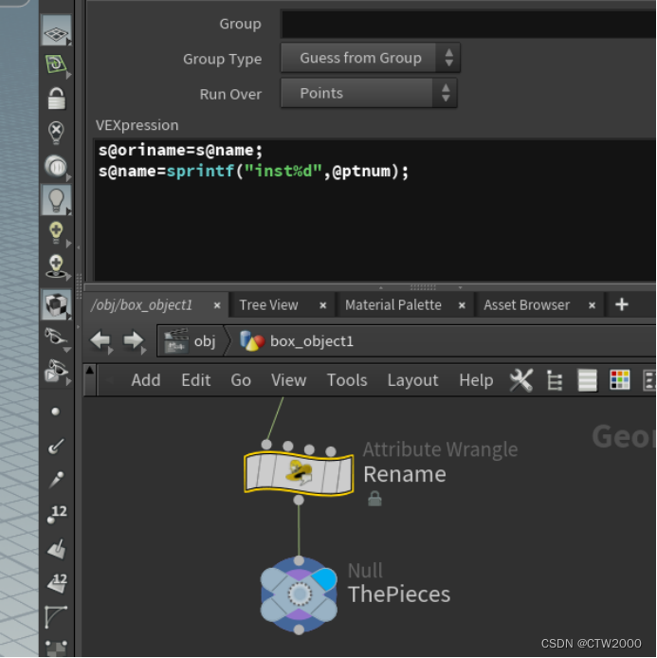Open the Layout menu

pyautogui.click(x=412, y=380)
